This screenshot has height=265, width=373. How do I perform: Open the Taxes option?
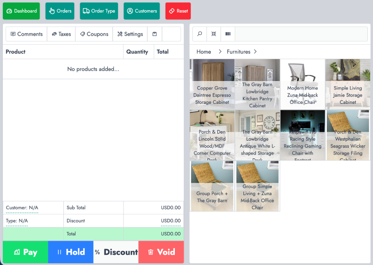[x=62, y=34]
